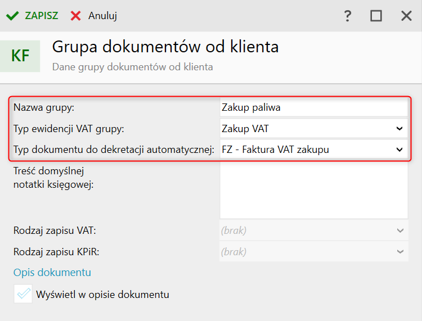Click the 'Nazwa grupy' field containing Zakup paliwa

313,107
